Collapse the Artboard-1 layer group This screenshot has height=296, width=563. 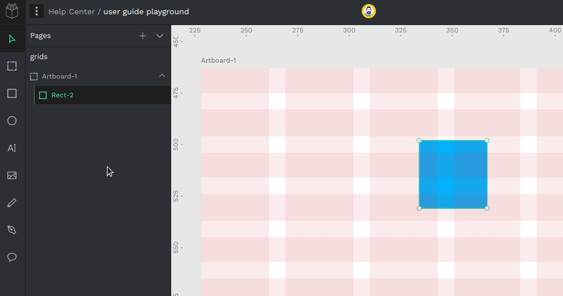(x=162, y=76)
